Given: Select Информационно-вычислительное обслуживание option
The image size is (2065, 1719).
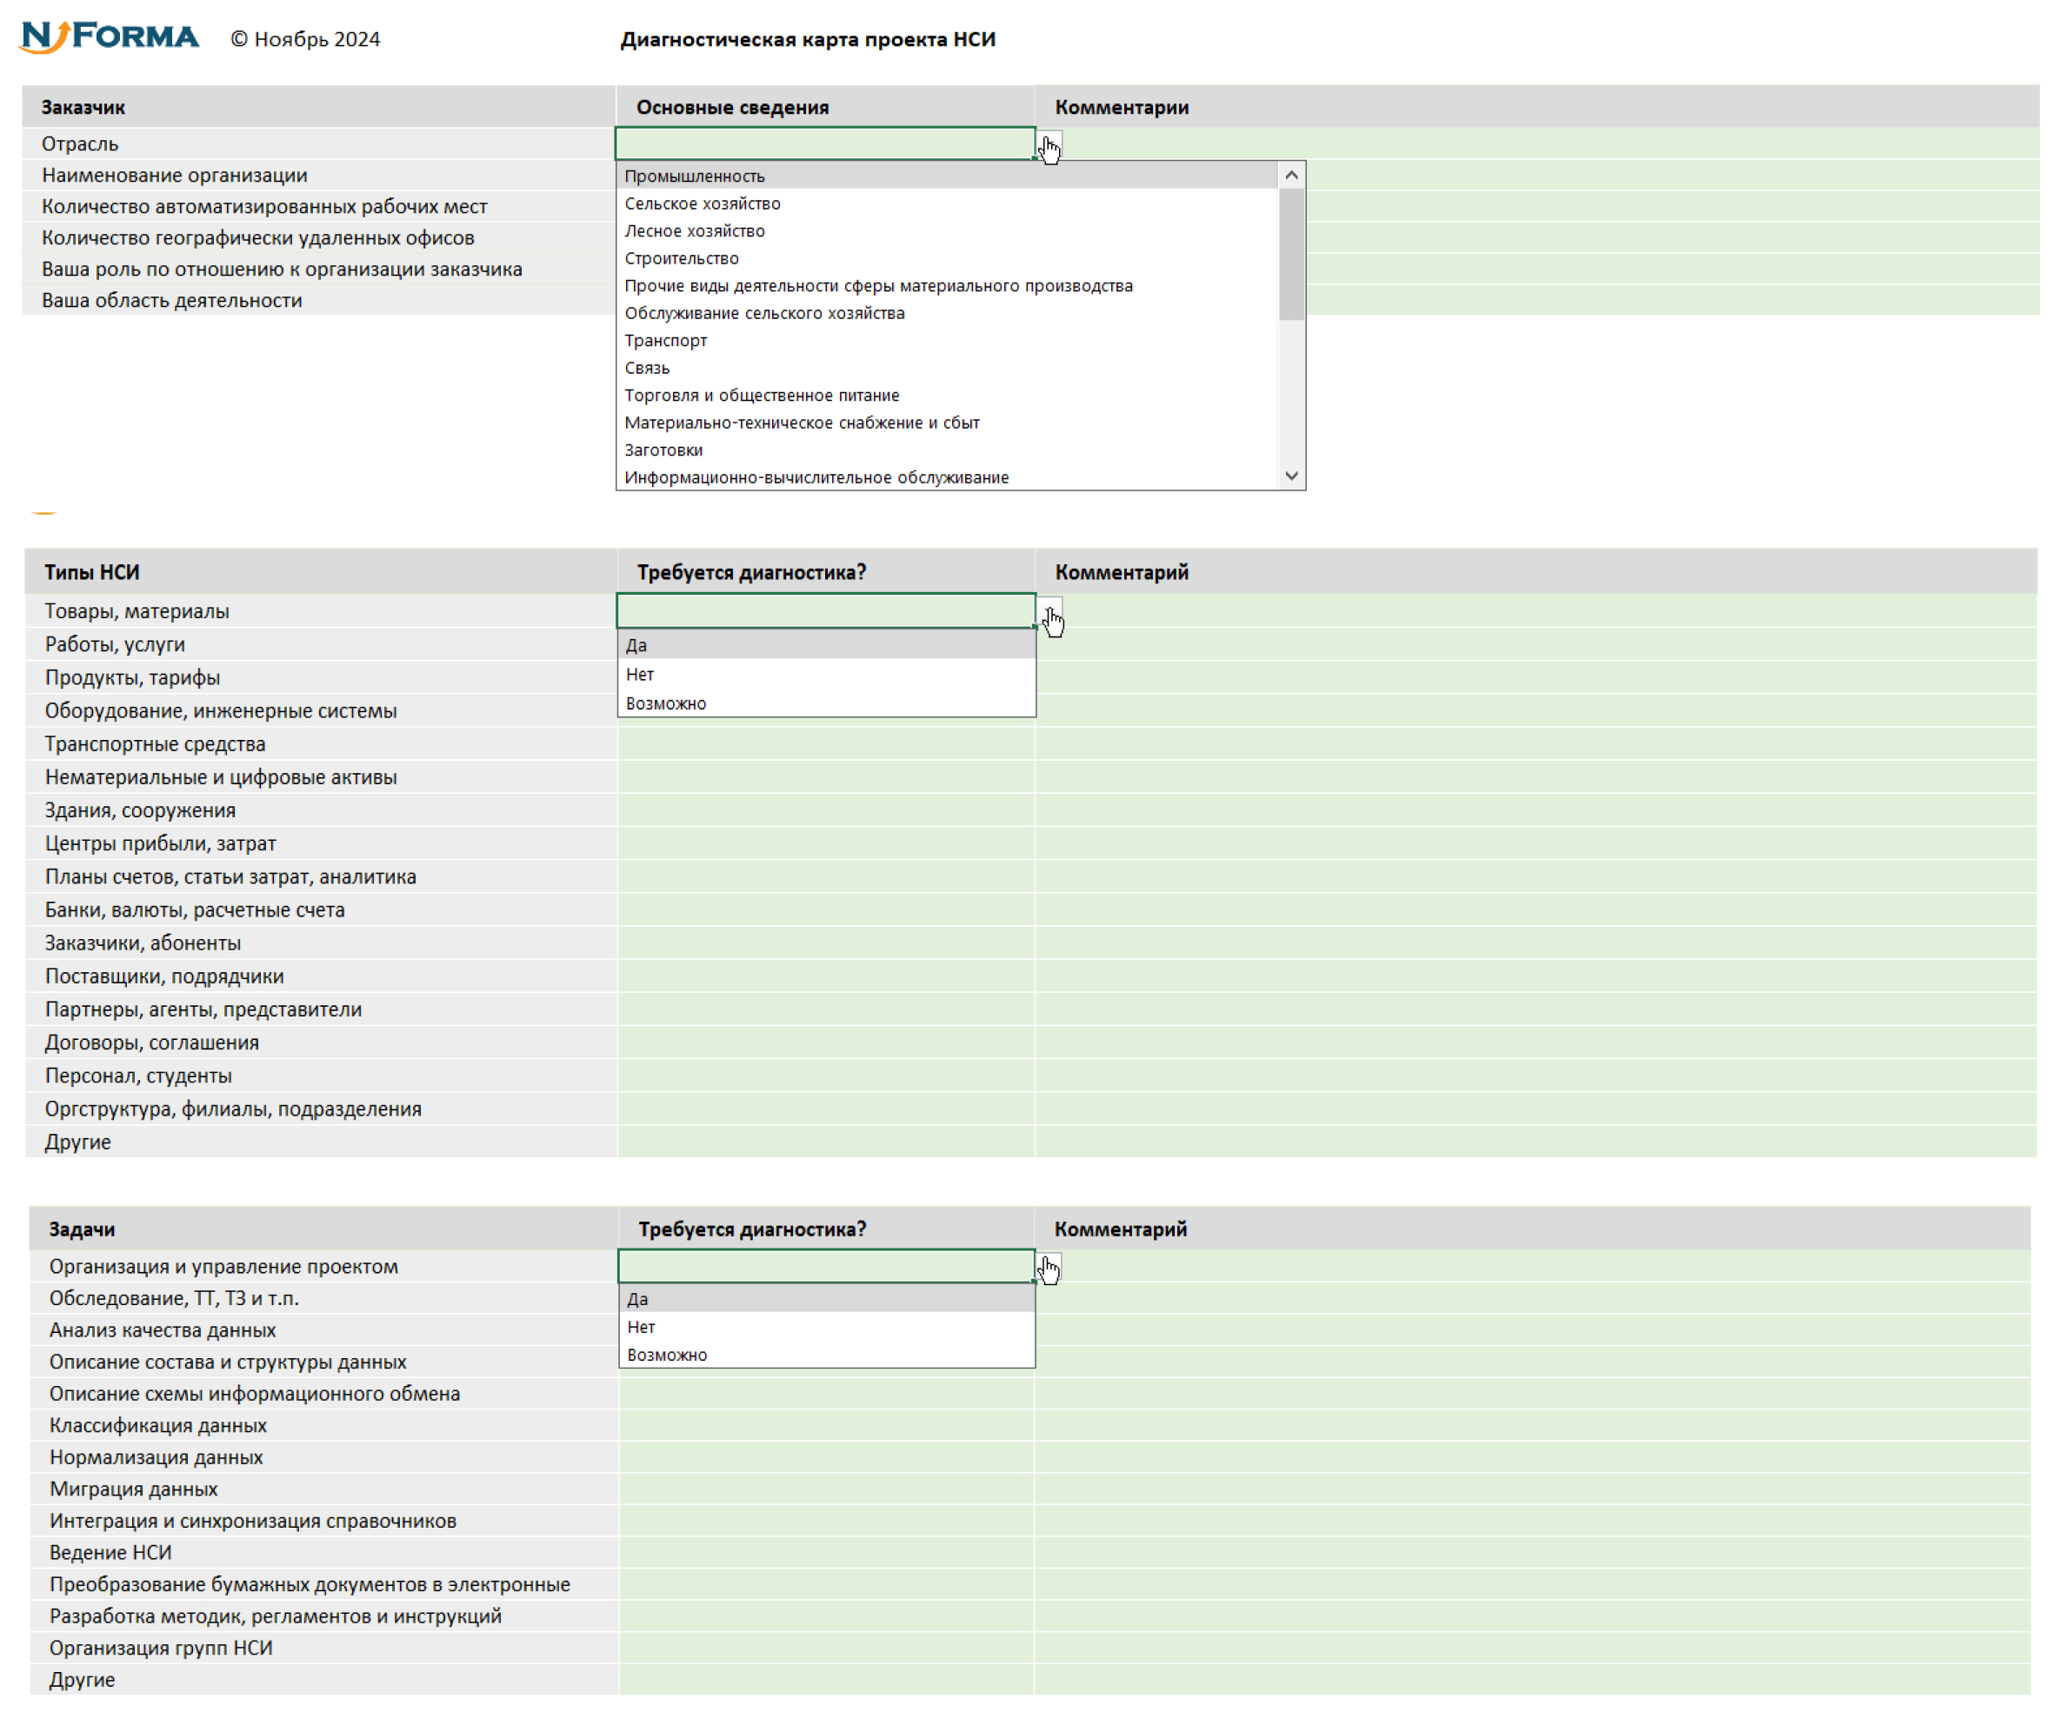Looking at the screenshot, I should [947, 478].
